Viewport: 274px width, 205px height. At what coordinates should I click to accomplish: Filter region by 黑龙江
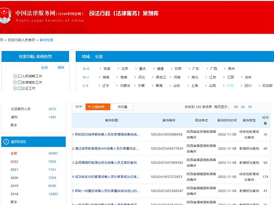coord(161,77)
